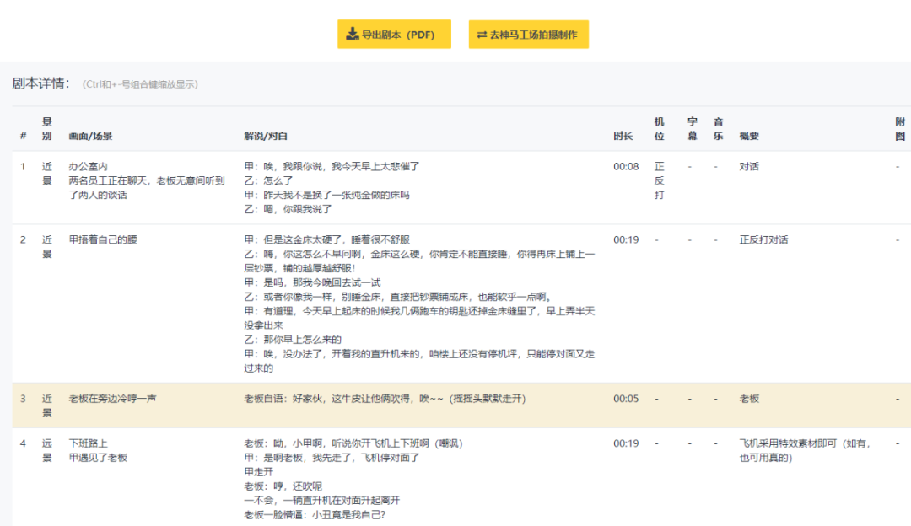Screen dimensions: 911x526
Task: Select the 甲捂着自己的腰 scene cell
Action: point(103,239)
